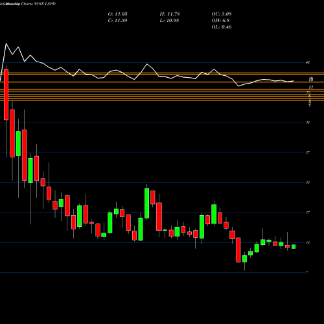Select the close value 'C: 11.59'

point(117,21)
